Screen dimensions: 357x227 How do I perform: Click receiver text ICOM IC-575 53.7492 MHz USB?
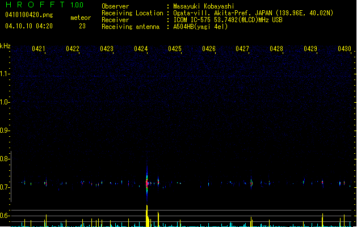(x=228, y=20)
